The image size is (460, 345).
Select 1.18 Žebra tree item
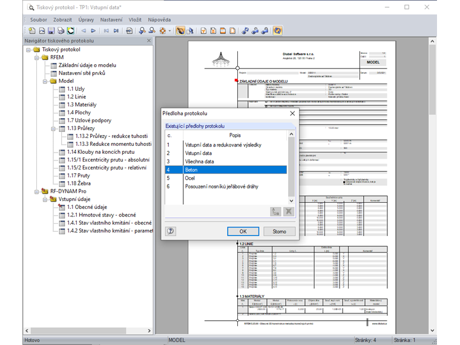pos(79,183)
